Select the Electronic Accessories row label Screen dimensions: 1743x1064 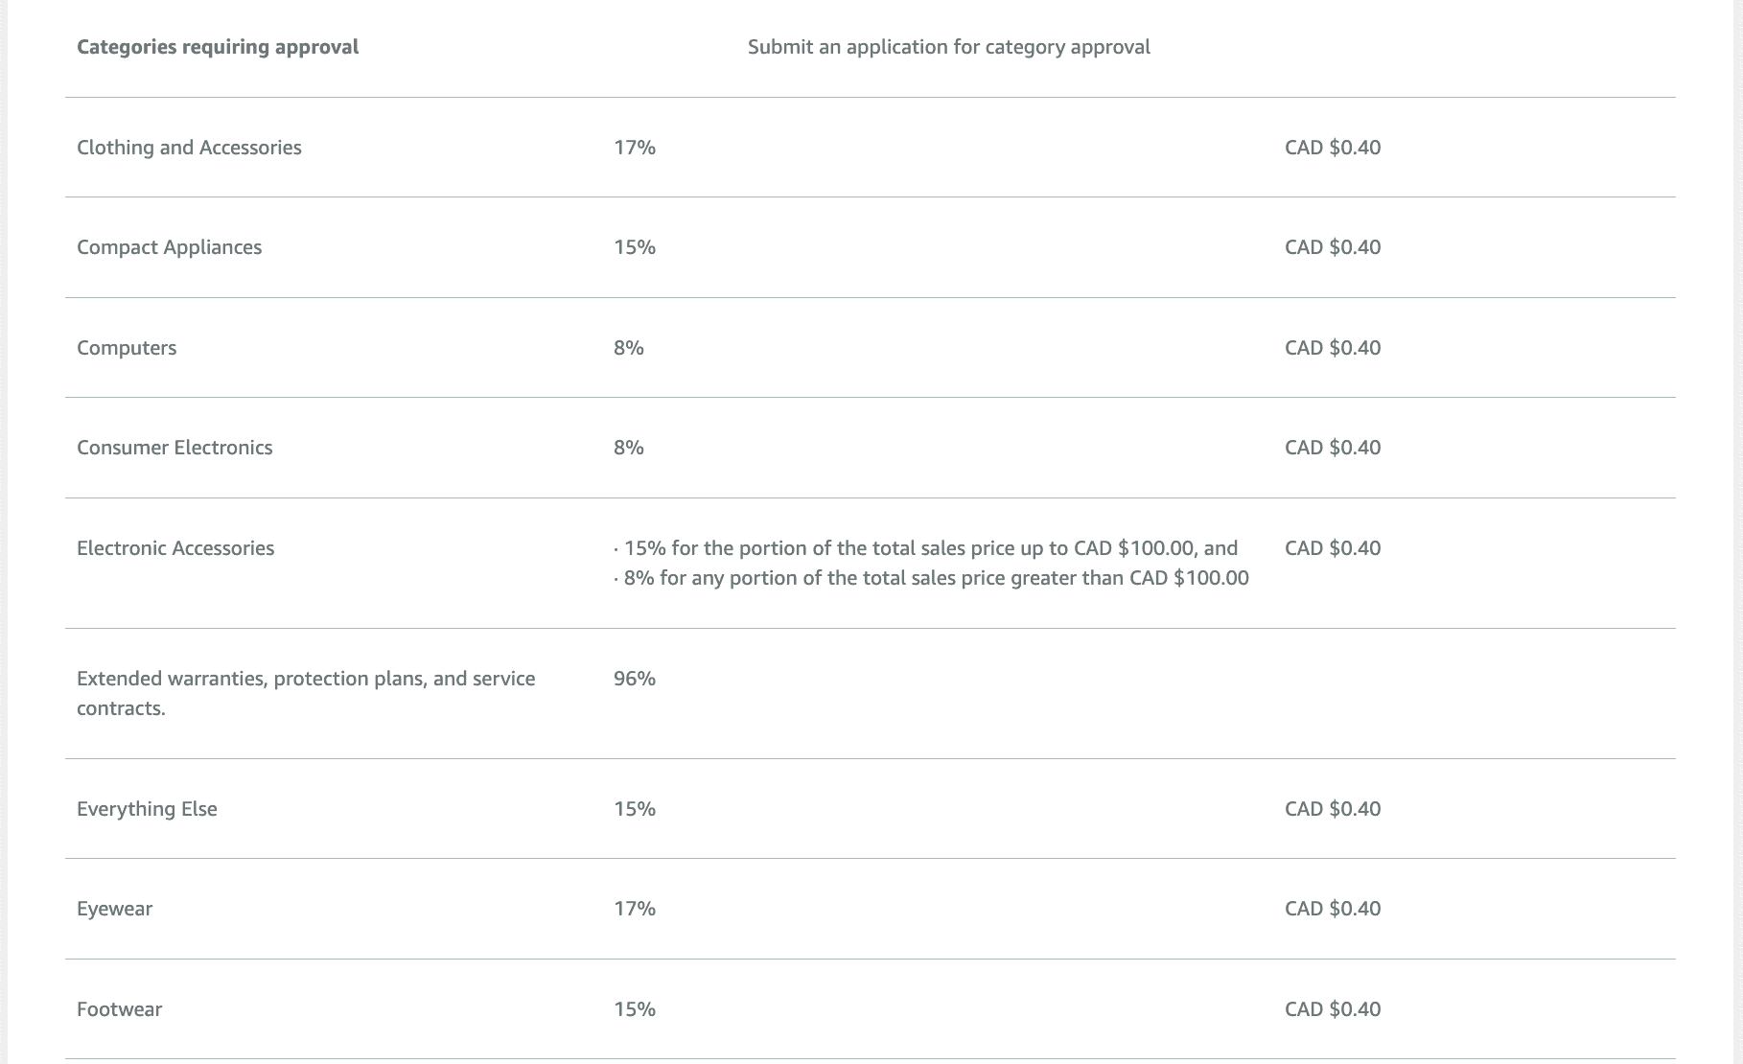[175, 548]
